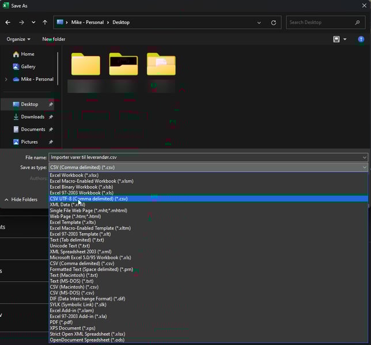Refresh the Desktop folder view
The width and height of the screenshot is (371, 345).
click(x=273, y=22)
